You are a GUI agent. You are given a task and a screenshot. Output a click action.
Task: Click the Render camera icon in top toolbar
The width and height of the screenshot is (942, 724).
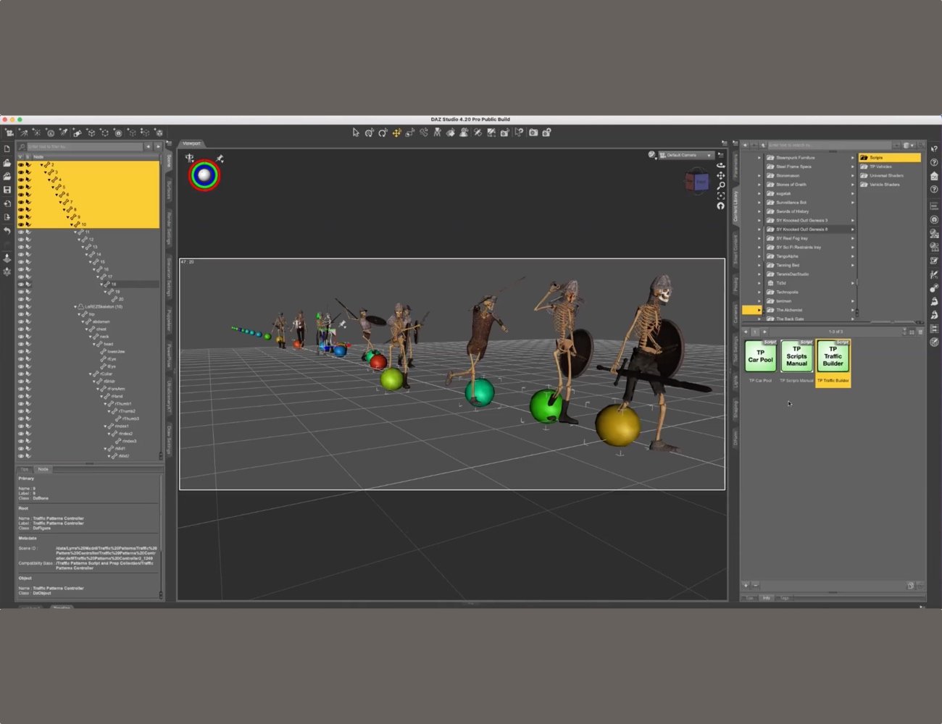[x=533, y=132]
